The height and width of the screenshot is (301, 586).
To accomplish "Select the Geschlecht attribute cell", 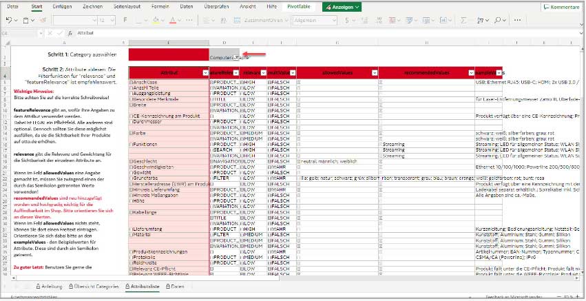I will (169, 161).
